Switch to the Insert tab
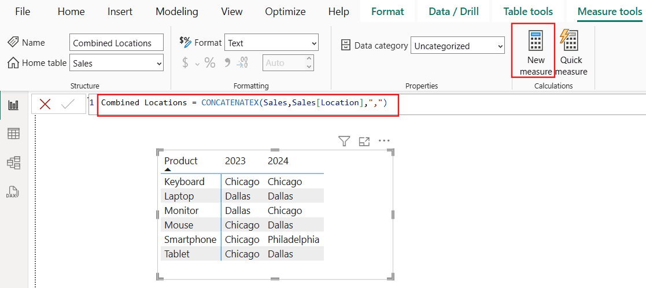 point(120,11)
